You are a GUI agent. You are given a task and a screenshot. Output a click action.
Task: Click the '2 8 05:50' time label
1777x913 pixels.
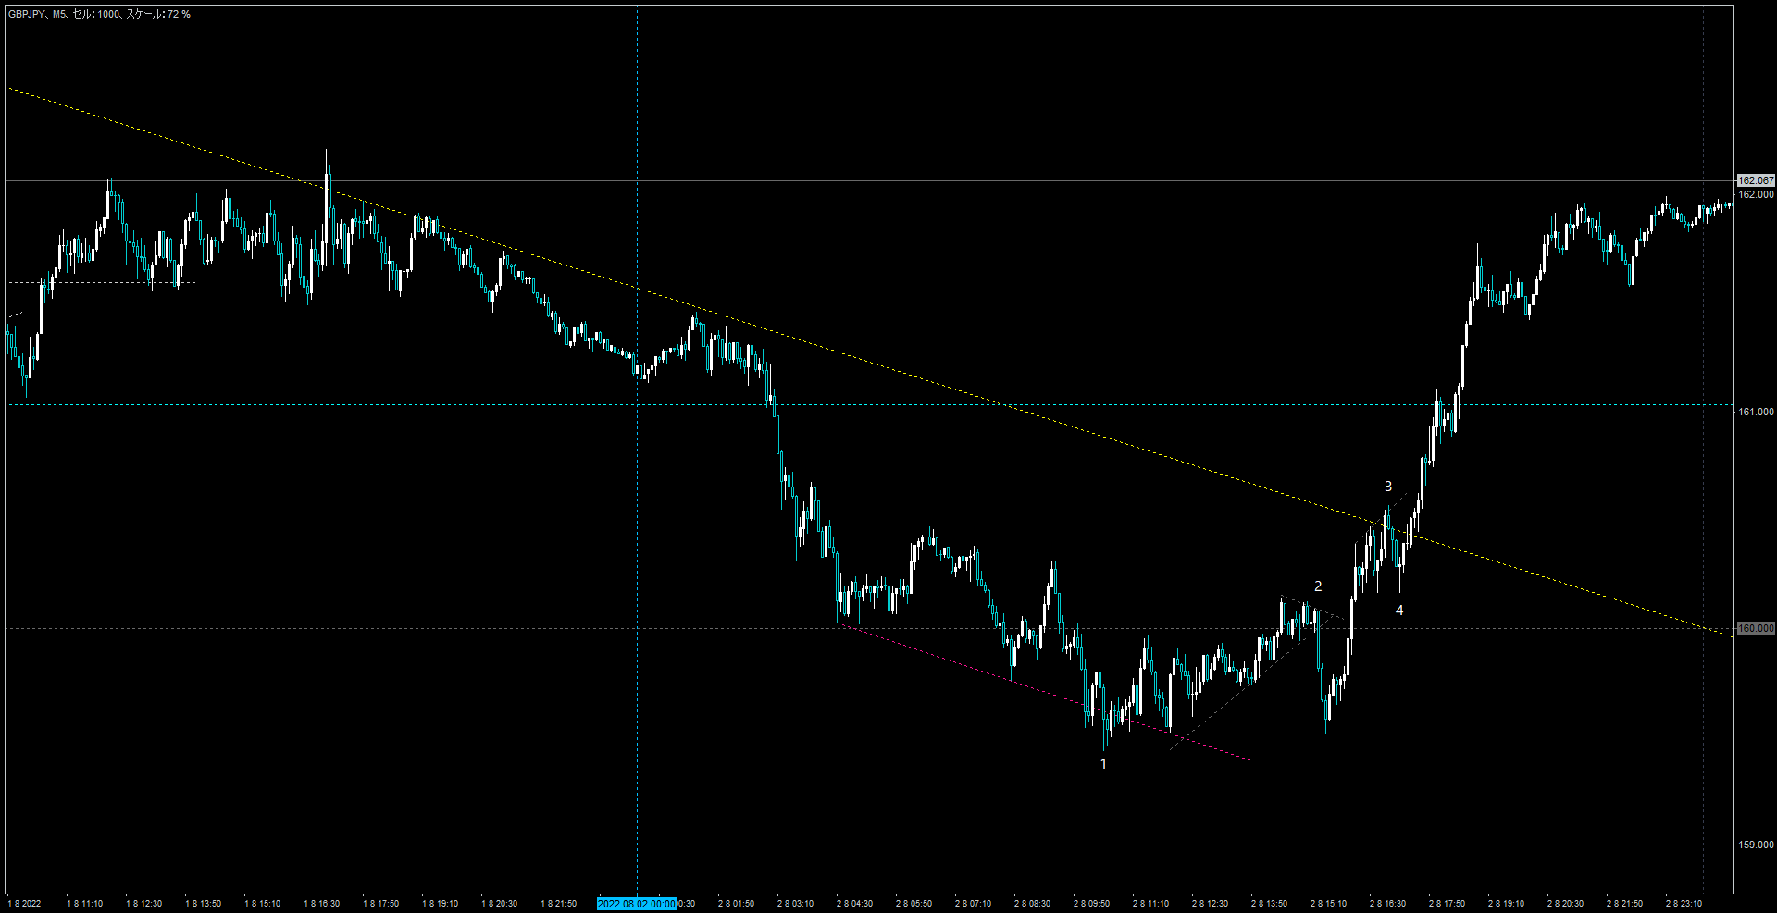tap(913, 904)
